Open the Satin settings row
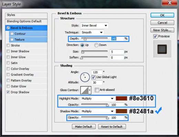Viewport: 179px width, 137px height. 26,63
